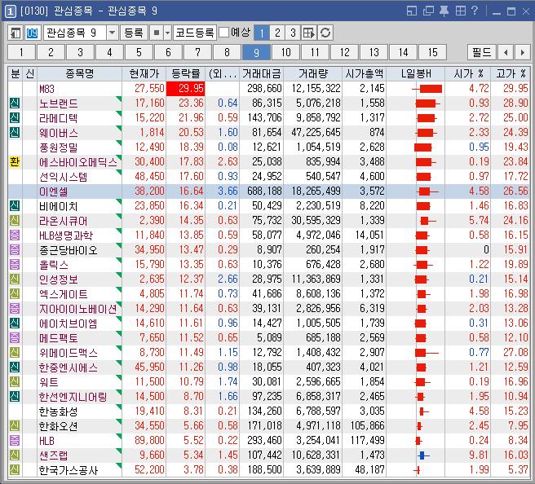This screenshot has height=484, width=535.
Task: Click the 신 badge on 노브랜드 row
Action: [x=15, y=103]
